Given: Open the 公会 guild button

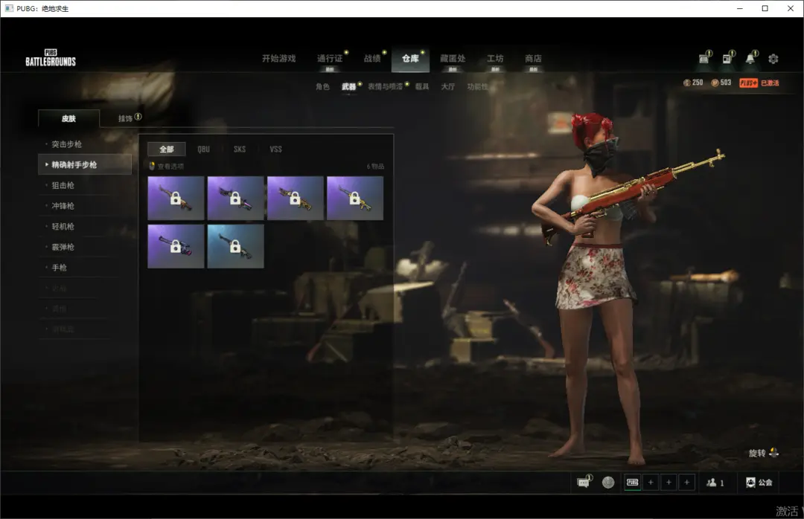Looking at the screenshot, I should (x=759, y=482).
